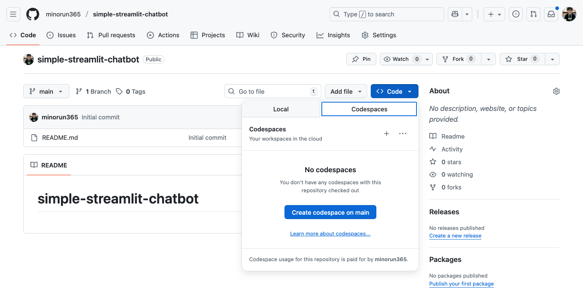This screenshot has height=296, width=583.
Task: Click commit author avatar image
Action: (34, 117)
